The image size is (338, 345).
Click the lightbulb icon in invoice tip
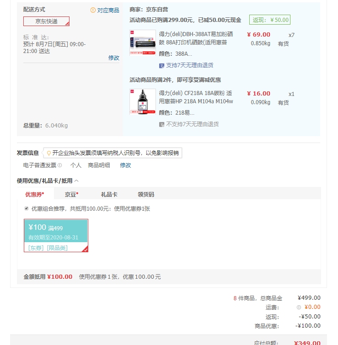pyautogui.click(x=49, y=153)
